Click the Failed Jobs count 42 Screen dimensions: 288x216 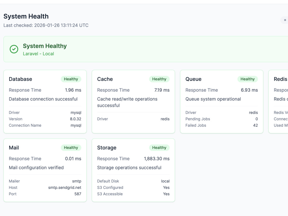(255, 125)
